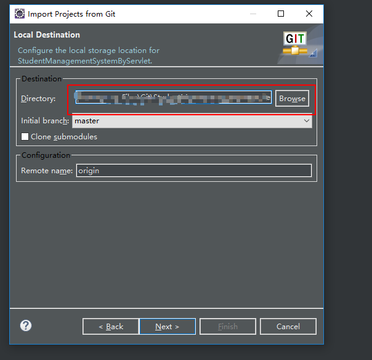Close the Import Projects from Git dialog
Image resolution: width=372 pixels, height=360 pixels.
(309, 14)
